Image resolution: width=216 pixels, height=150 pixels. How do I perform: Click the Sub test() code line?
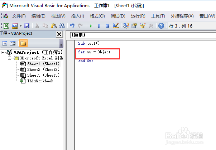[x=89, y=43]
